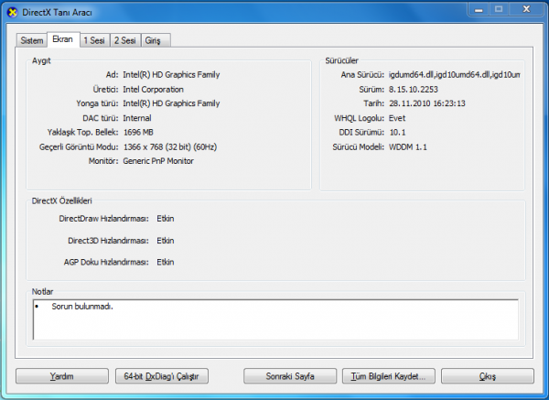This screenshot has width=549, height=400.
Task: Click the Tüm Bilgileri Kaydet button
Action: coord(389,376)
